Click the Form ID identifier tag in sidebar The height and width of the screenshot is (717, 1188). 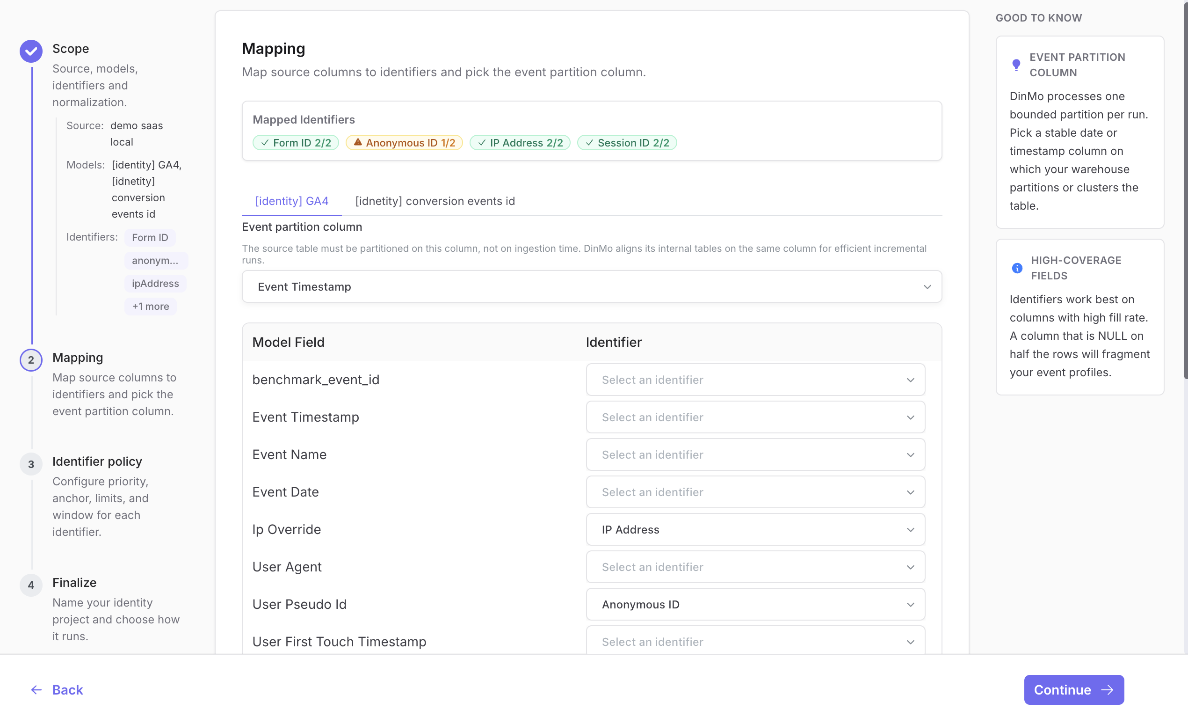click(x=150, y=237)
